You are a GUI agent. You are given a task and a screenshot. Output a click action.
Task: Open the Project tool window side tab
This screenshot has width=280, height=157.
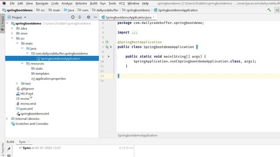click(3, 23)
